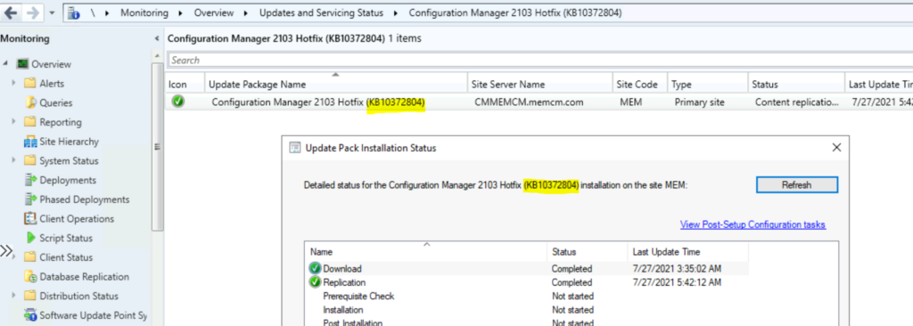
Task: Open the Client Status node
Action: click(x=66, y=257)
